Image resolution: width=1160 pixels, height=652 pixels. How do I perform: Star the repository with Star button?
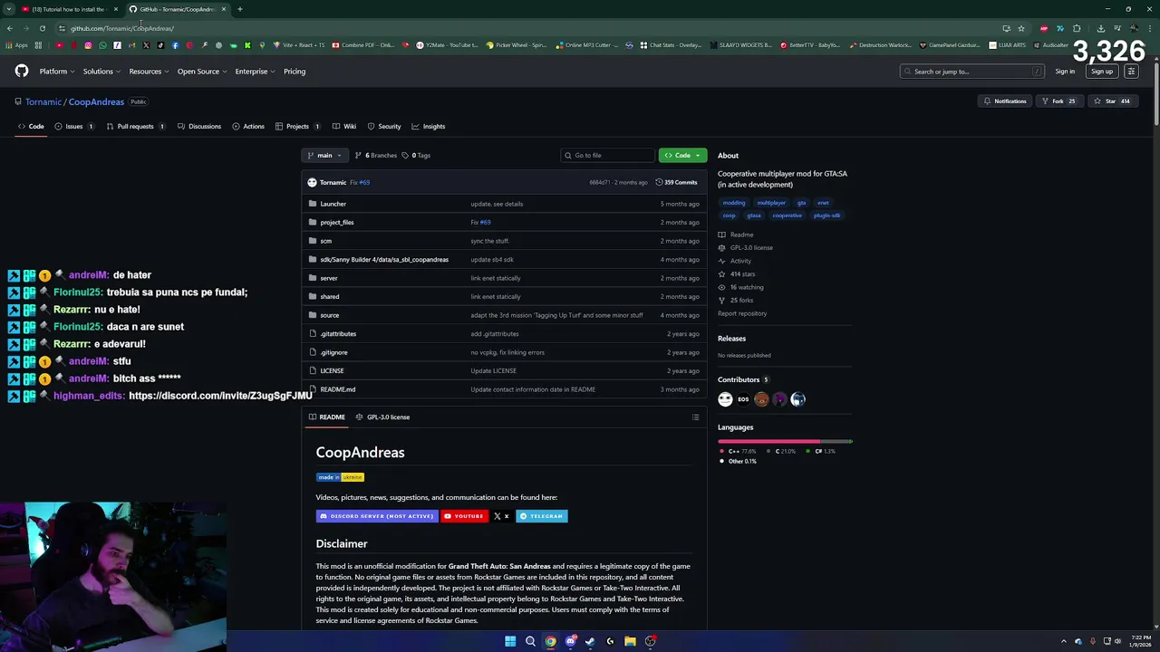tap(1111, 101)
